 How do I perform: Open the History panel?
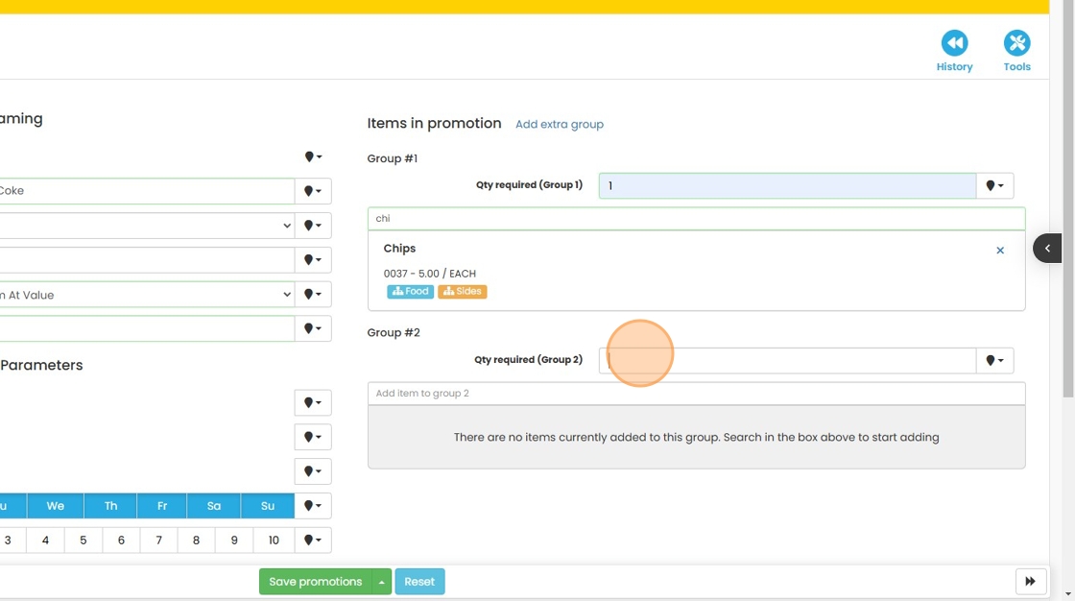954,52
